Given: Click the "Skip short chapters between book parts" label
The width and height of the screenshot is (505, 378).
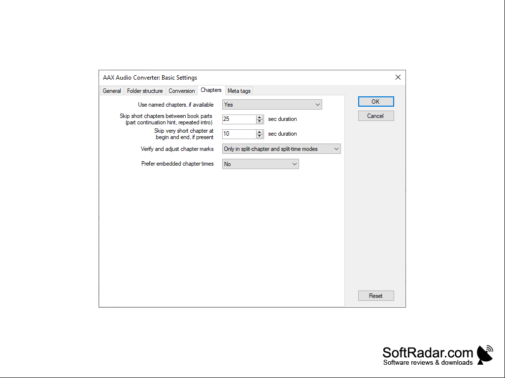Looking at the screenshot, I should coord(166,116).
